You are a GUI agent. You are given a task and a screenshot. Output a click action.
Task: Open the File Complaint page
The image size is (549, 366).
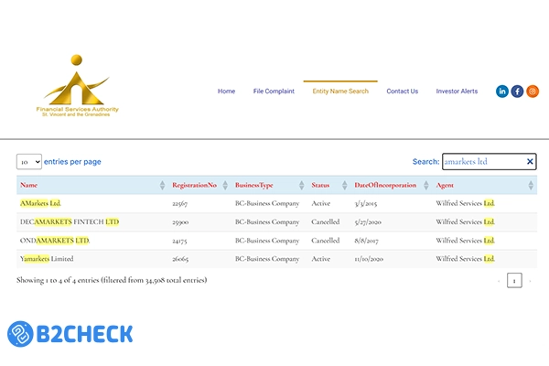pos(274,91)
